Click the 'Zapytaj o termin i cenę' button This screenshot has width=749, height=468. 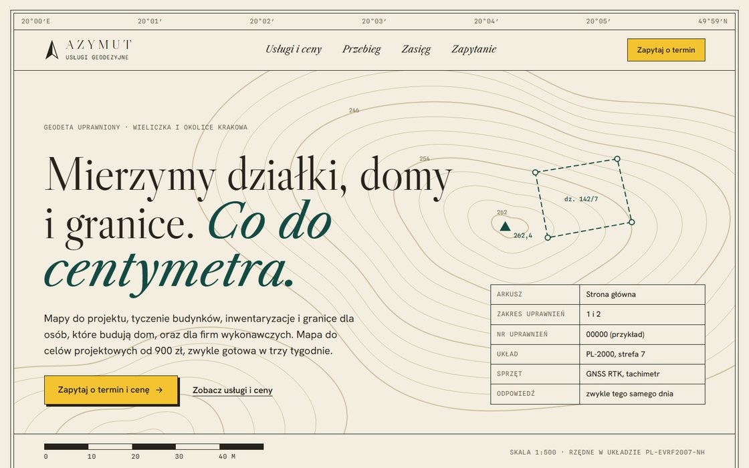point(111,390)
